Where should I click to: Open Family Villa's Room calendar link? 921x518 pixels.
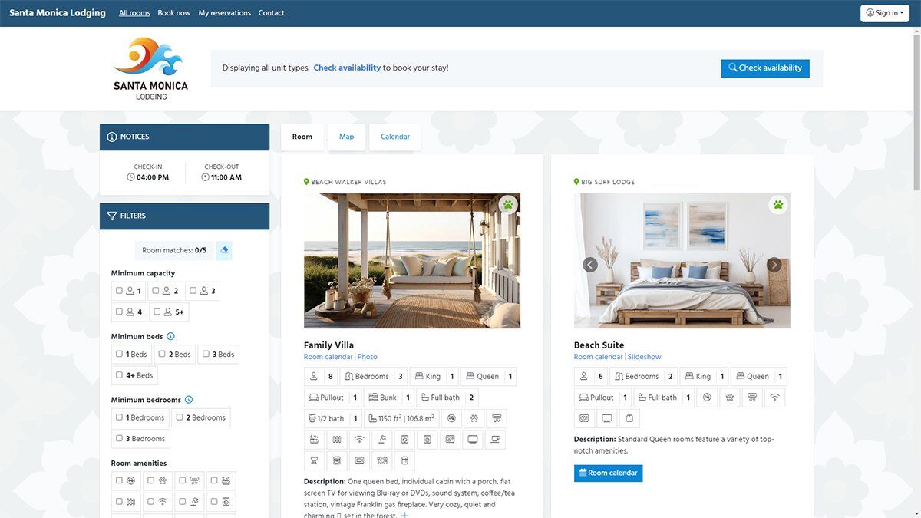328,357
